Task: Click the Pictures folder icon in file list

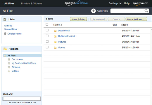Action: [55, 42]
